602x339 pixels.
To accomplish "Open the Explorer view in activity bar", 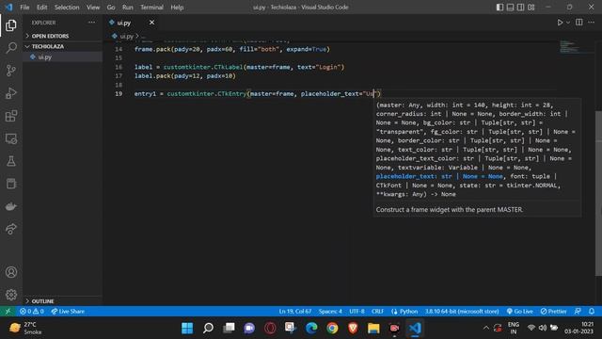I will tap(11, 25).
